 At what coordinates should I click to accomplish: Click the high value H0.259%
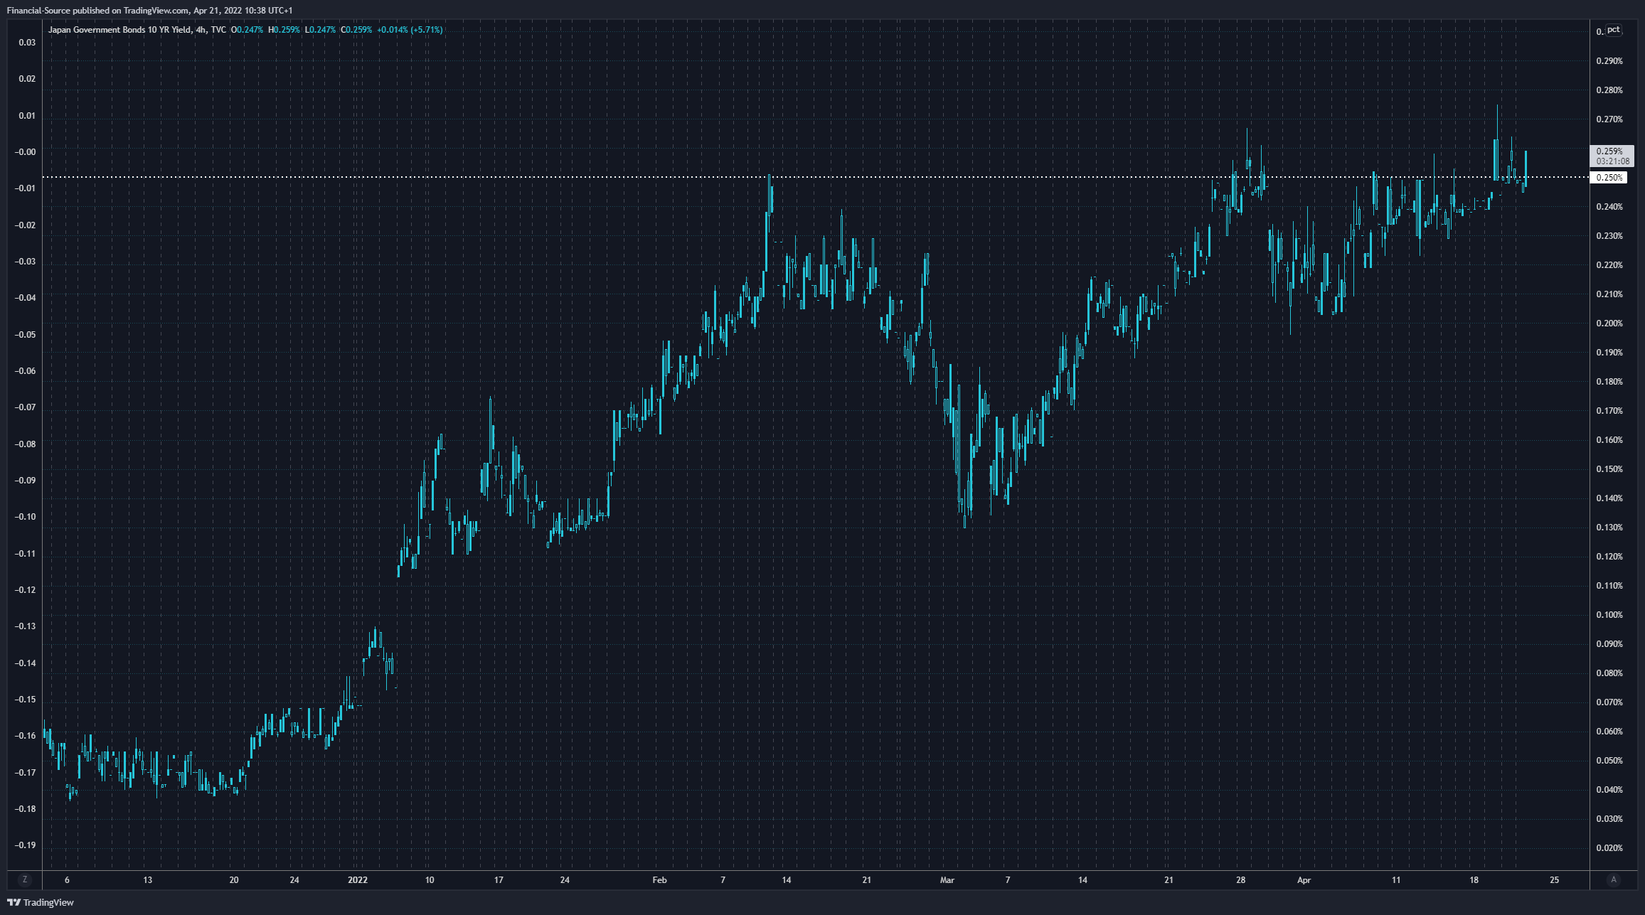point(284,30)
